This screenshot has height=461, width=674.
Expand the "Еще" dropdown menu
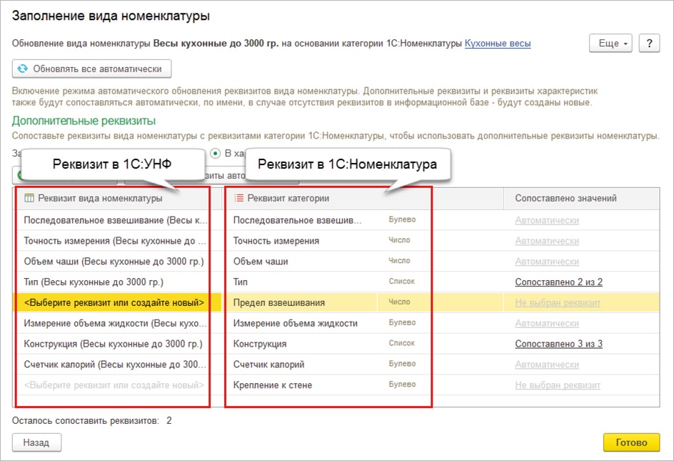click(611, 44)
